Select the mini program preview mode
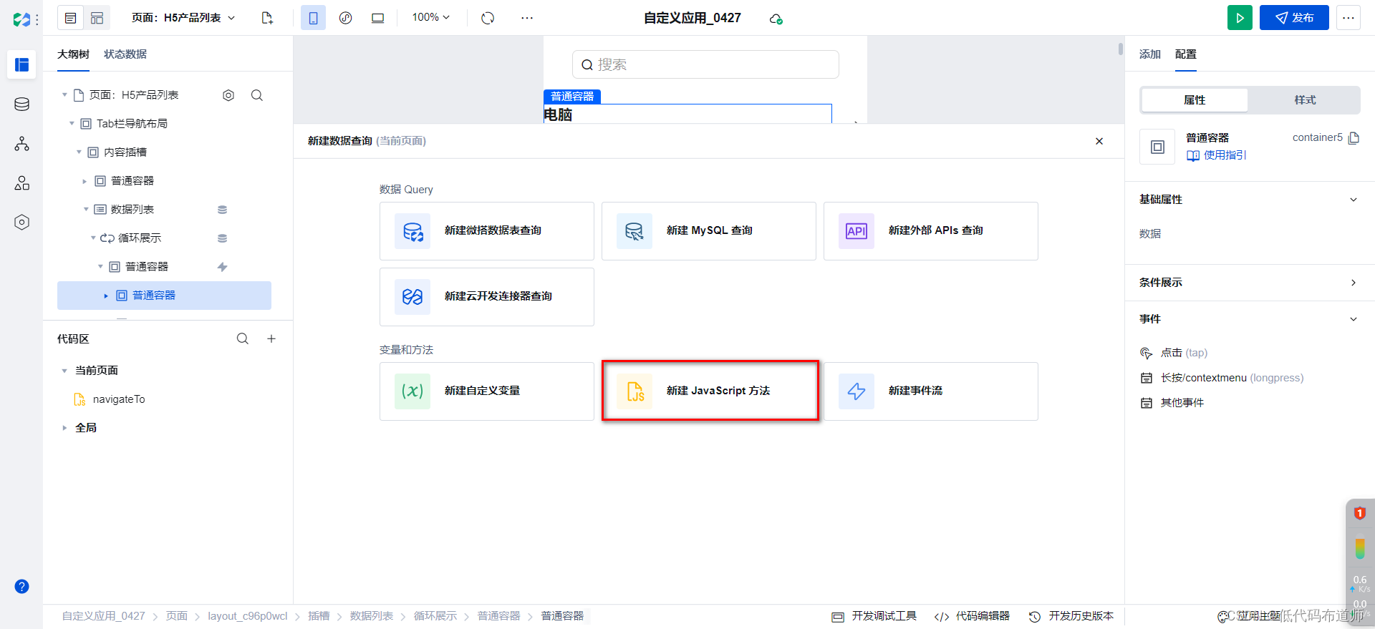This screenshot has width=1375, height=629. point(345,18)
